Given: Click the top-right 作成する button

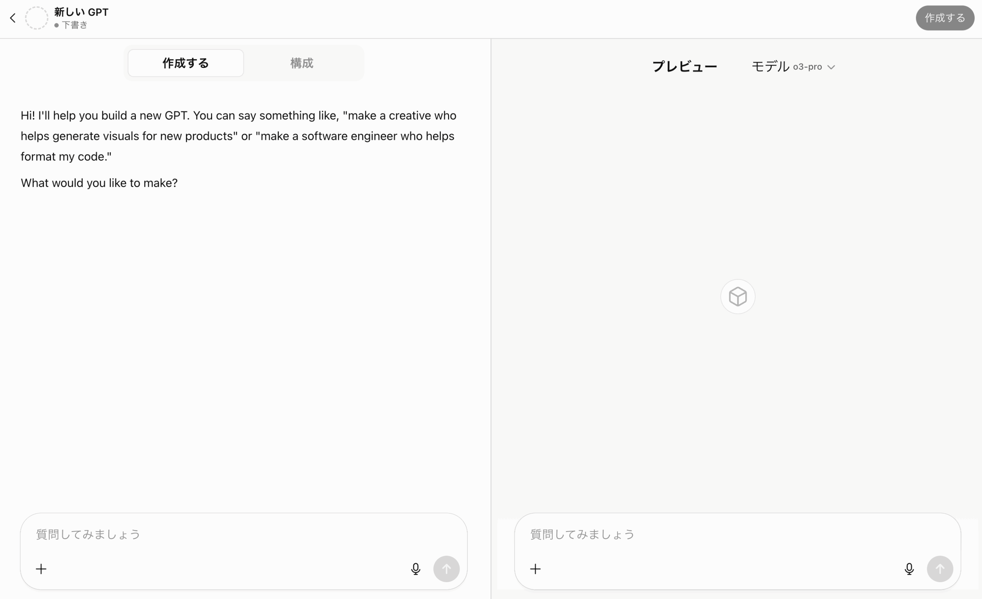Looking at the screenshot, I should point(945,18).
